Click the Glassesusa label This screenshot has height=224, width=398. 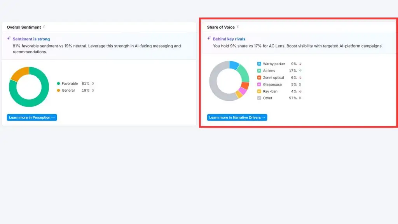click(x=272, y=84)
